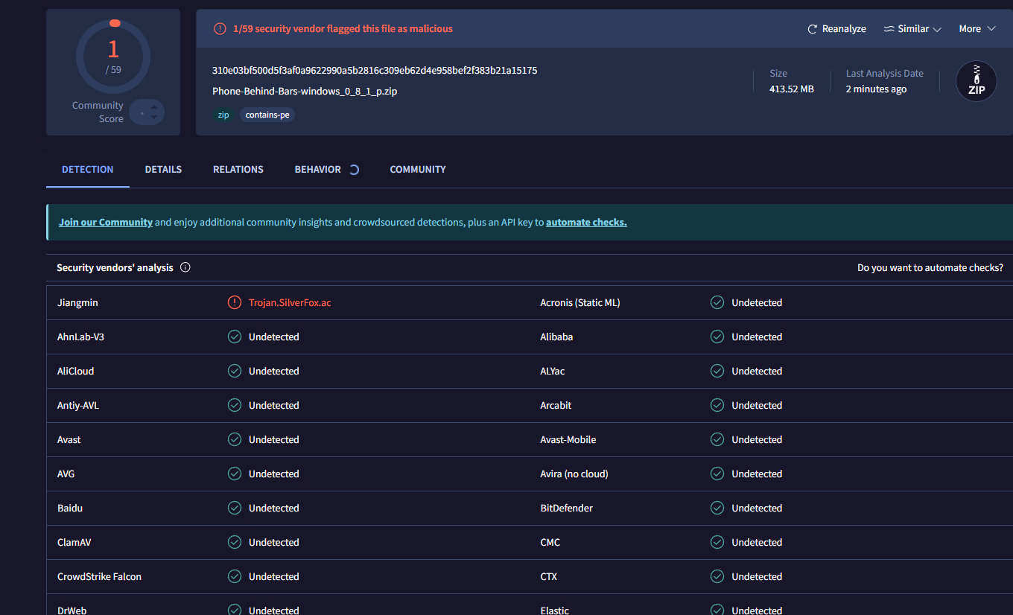Select the zip tag chip

coord(223,115)
